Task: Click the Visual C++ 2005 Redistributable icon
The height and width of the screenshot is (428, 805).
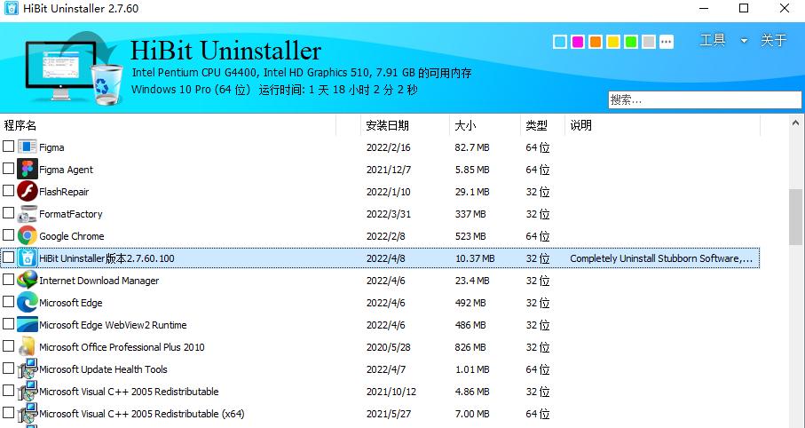Action: [28, 391]
